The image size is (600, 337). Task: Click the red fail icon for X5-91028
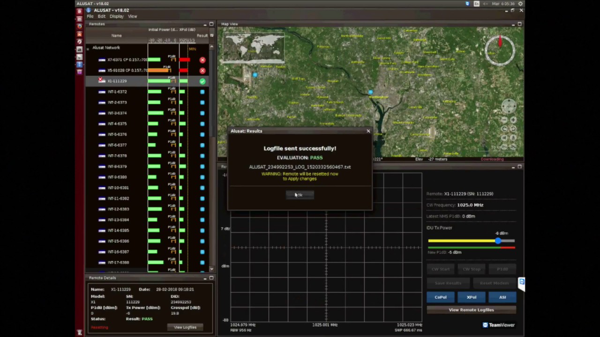202,71
